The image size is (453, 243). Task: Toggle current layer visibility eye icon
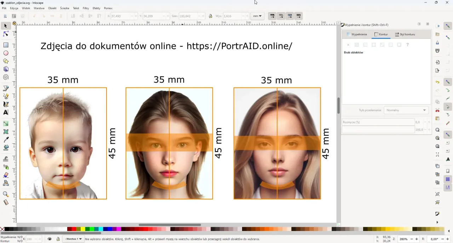coord(50,239)
